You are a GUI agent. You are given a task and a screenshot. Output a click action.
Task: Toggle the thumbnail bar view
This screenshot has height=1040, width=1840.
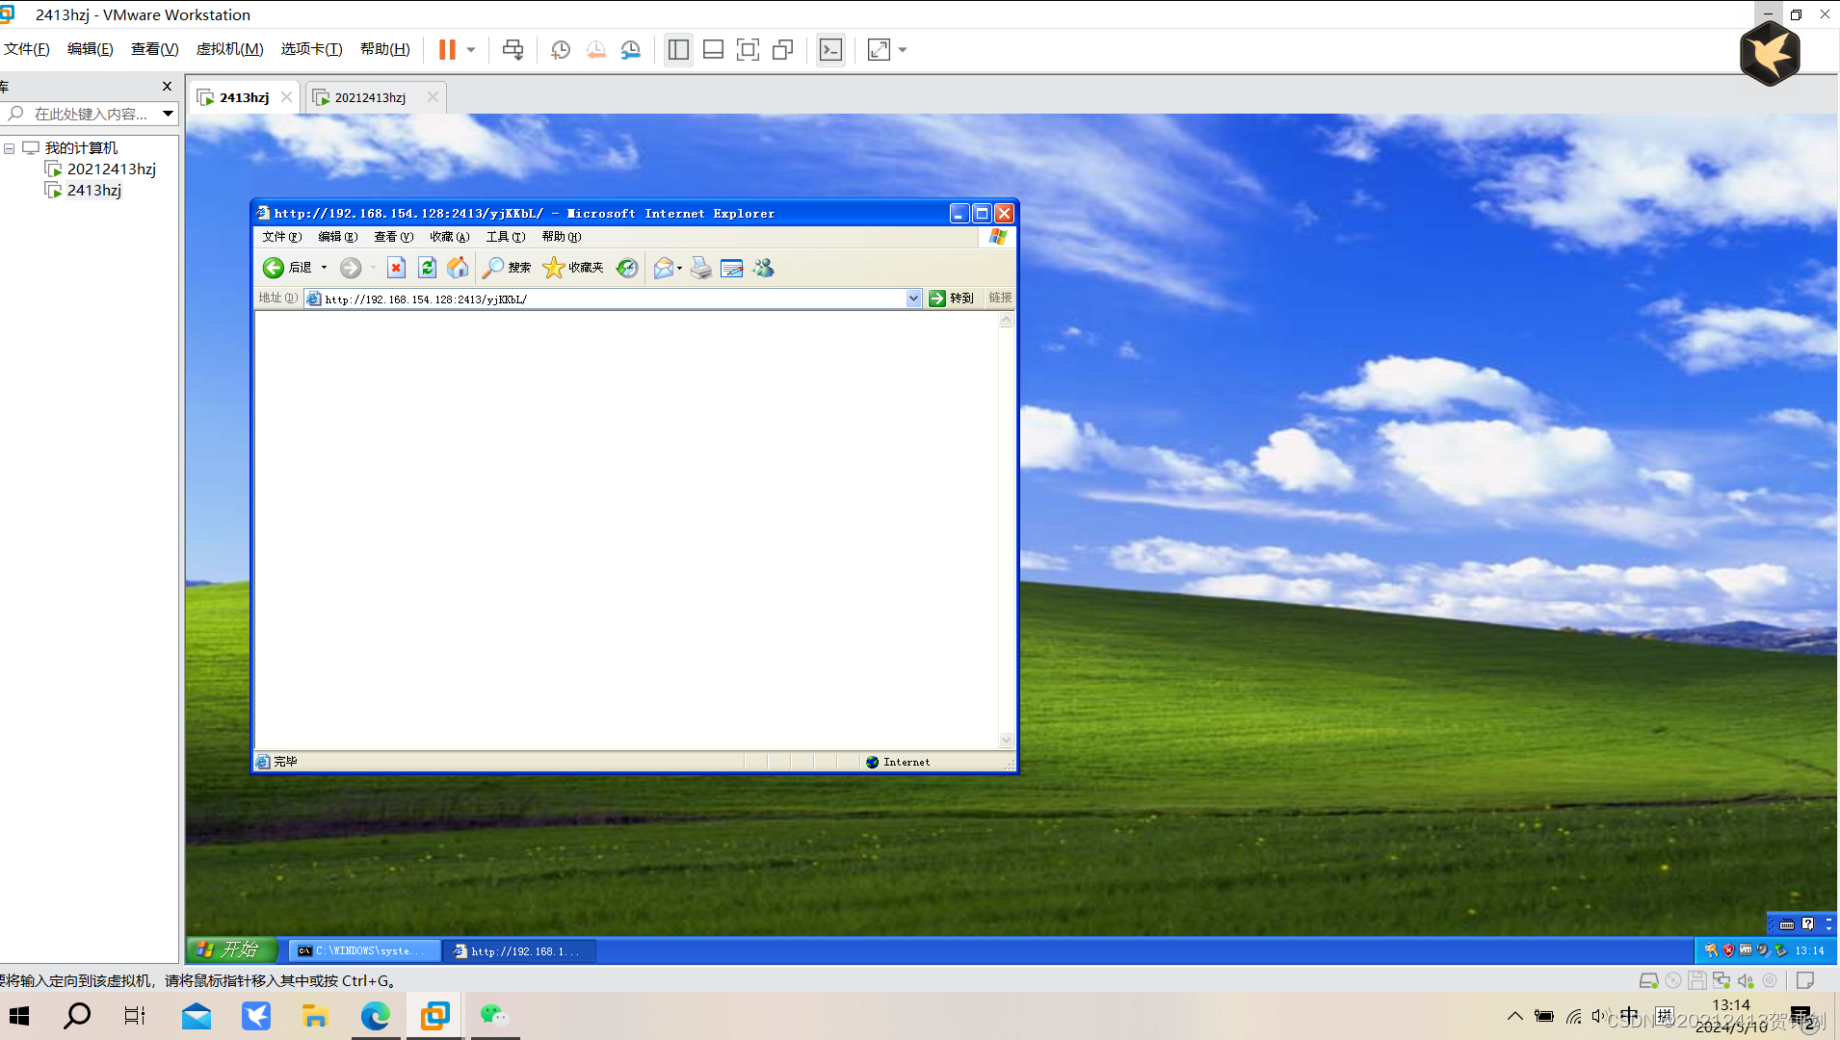[713, 50]
